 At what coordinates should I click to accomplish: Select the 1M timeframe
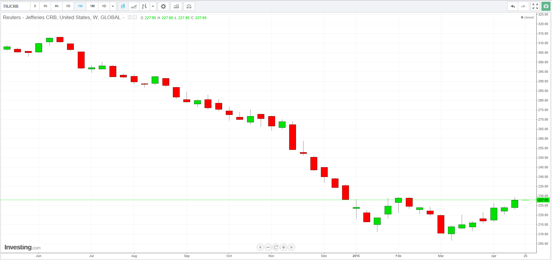tap(92, 6)
